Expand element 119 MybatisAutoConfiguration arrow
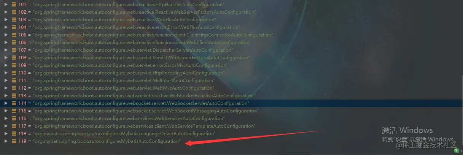The image size is (463, 155). (6, 141)
